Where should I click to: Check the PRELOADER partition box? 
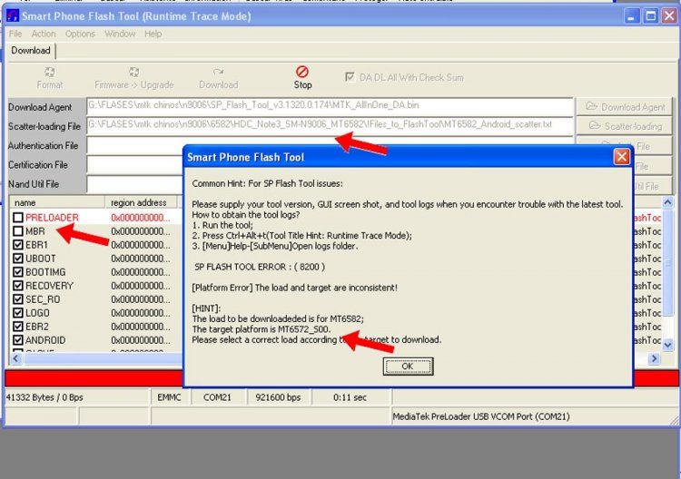[18, 218]
